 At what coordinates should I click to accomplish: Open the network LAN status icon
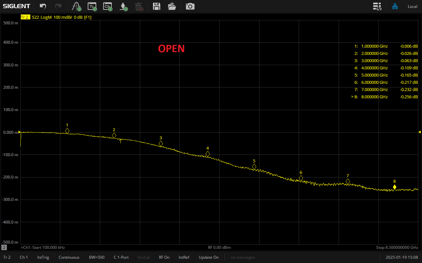pyautogui.click(x=395, y=6)
